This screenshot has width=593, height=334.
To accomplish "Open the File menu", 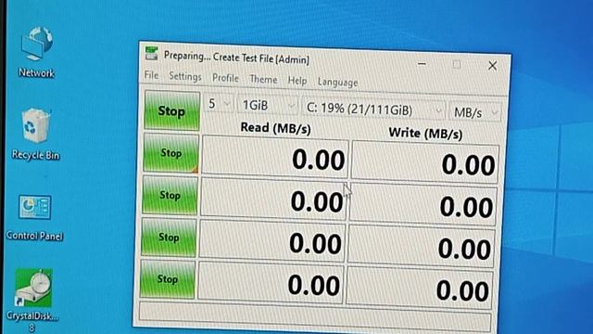I will tap(152, 75).
